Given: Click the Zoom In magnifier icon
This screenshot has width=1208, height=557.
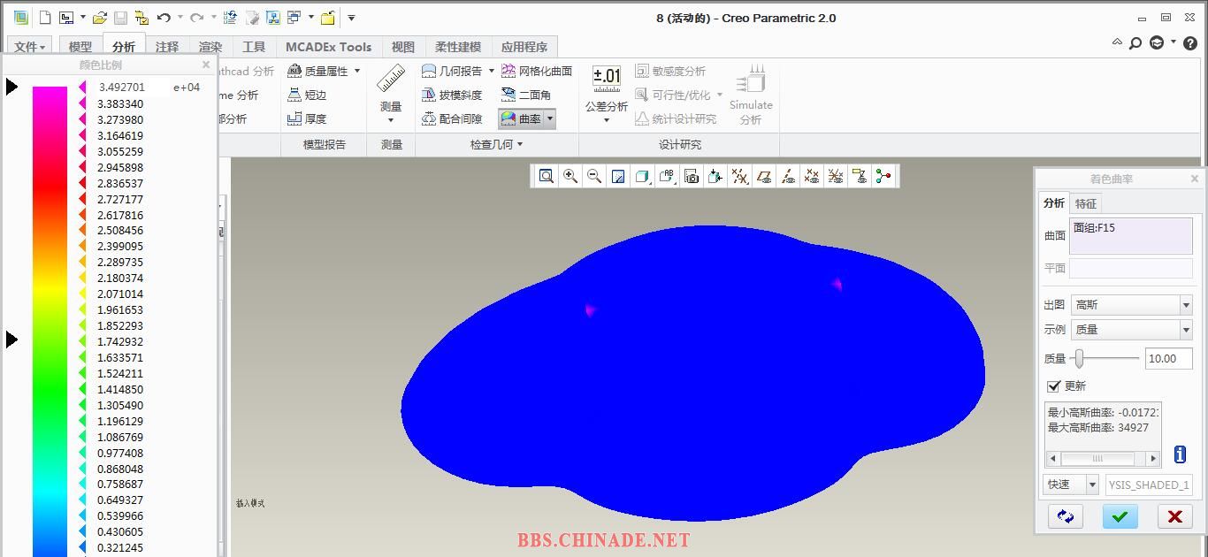Looking at the screenshot, I should 570,177.
